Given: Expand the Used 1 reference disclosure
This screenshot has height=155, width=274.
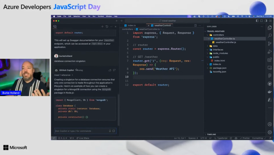Looking at the screenshot, I should pyautogui.click(x=64, y=75).
